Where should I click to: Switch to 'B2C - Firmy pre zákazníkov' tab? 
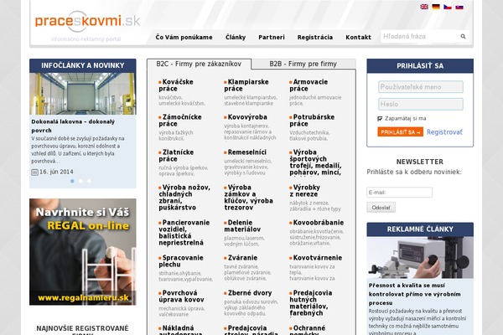pos(199,64)
